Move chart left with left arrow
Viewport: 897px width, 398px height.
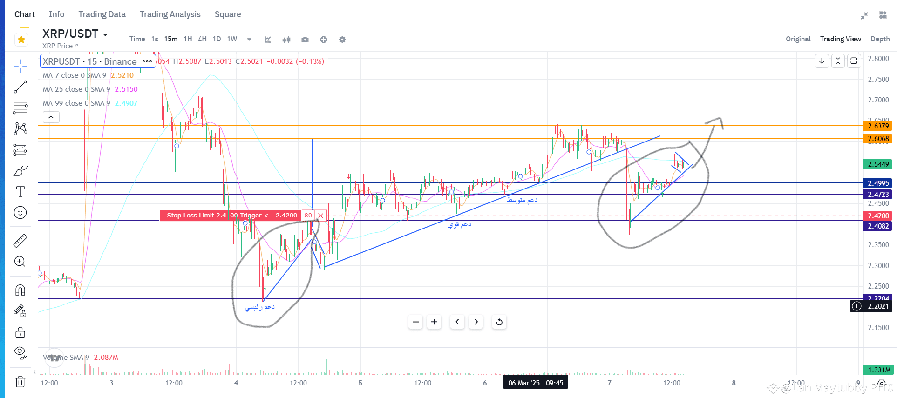tap(457, 322)
